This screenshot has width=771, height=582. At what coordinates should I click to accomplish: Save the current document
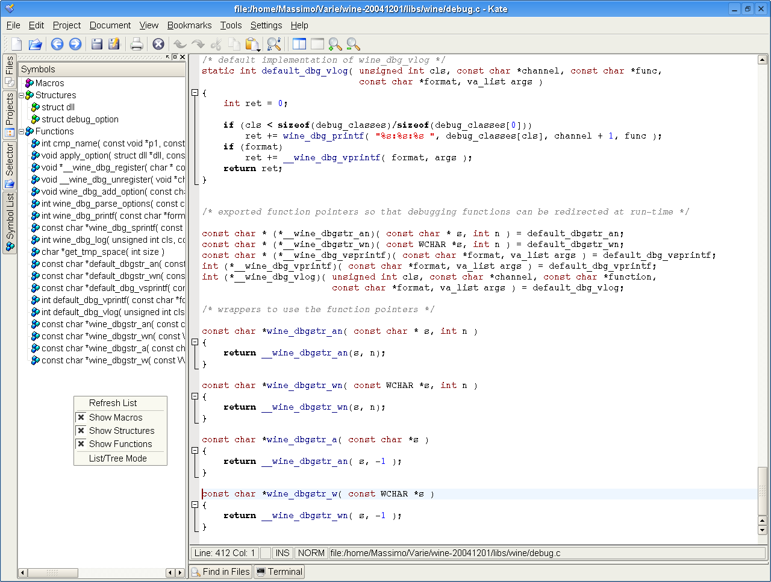tap(96, 43)
